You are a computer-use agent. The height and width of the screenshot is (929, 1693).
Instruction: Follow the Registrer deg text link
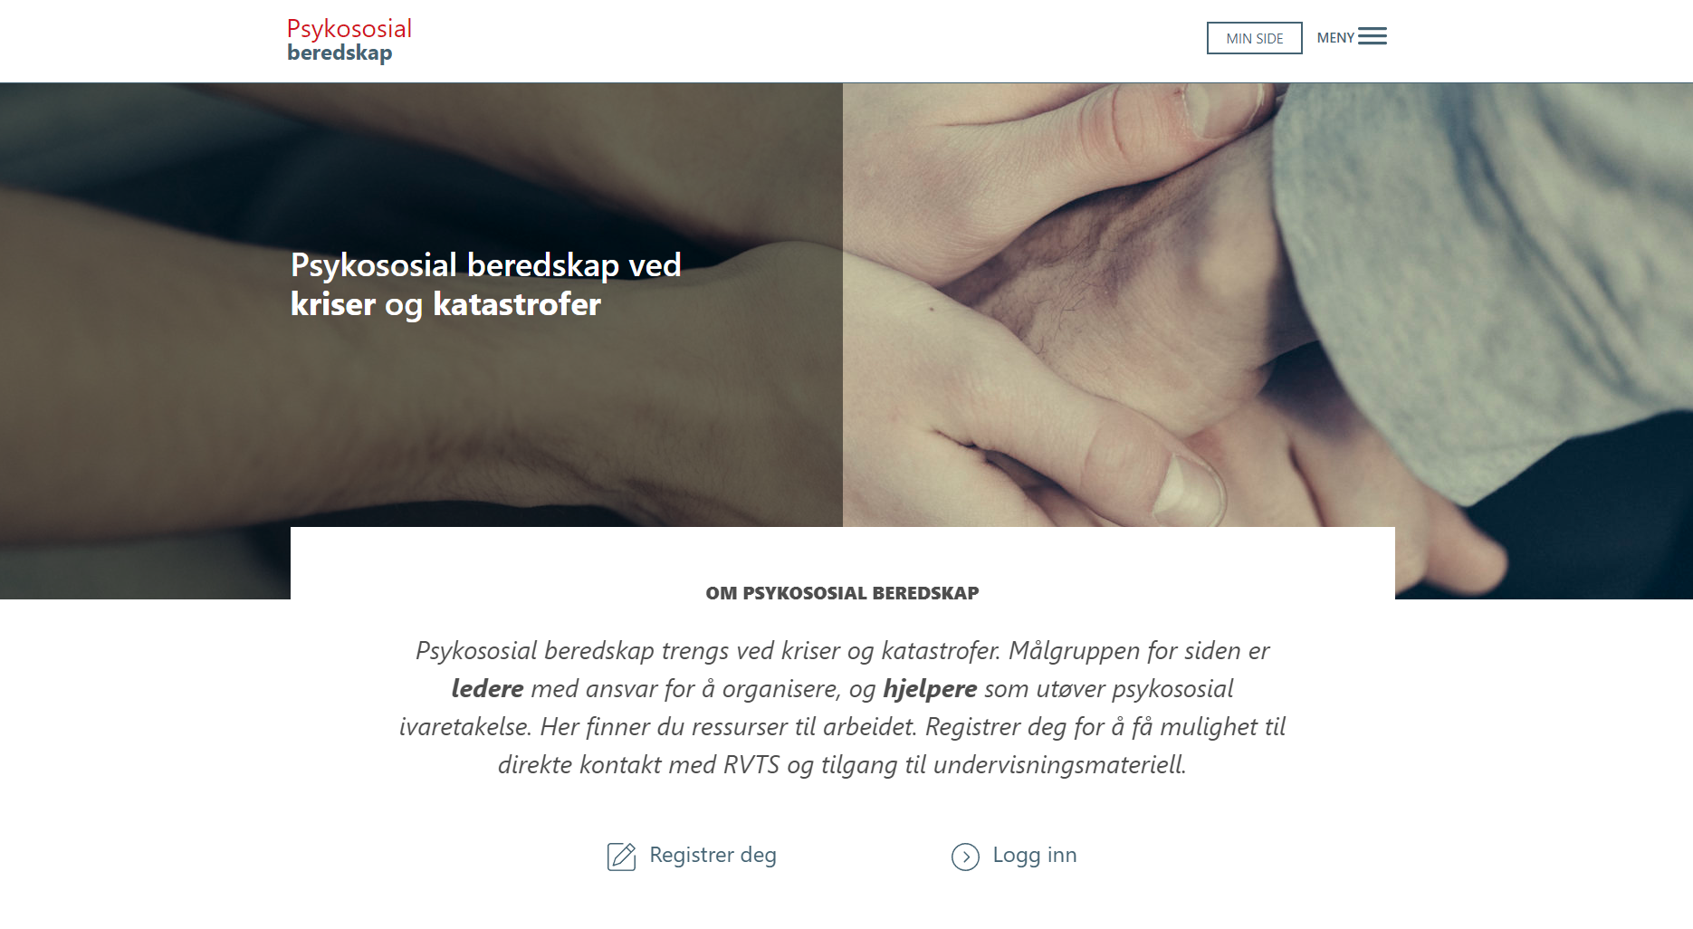click(x=713, y=856)
